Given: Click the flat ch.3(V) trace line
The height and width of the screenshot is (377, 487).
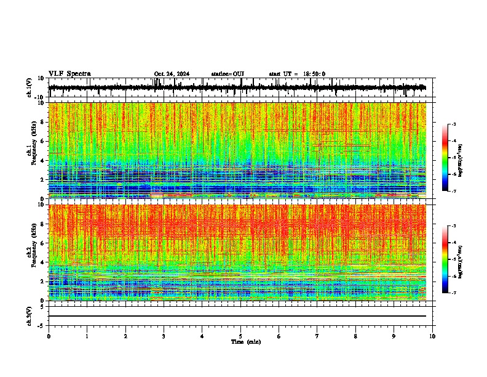Looking at the screenshot, I should (237, 316).
